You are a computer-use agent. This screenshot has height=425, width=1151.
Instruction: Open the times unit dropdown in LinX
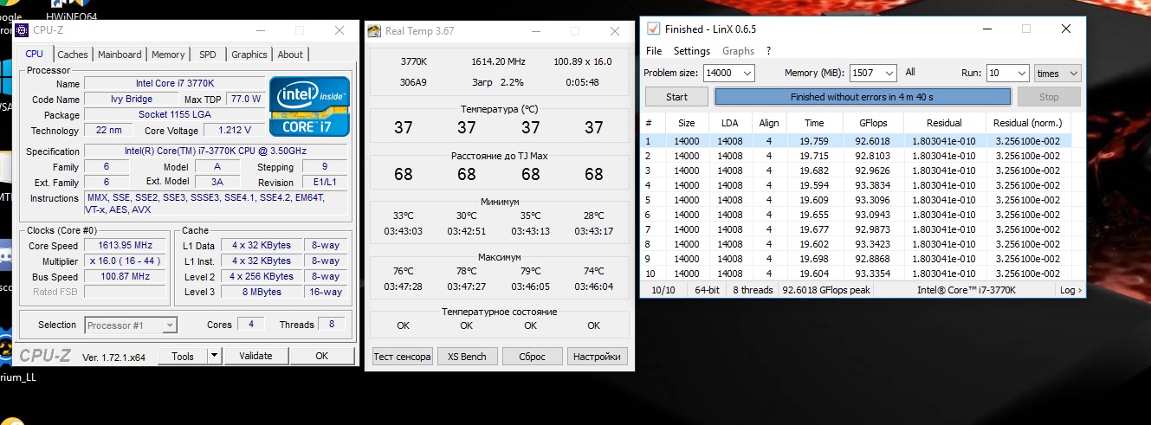click(x=1057, y=74)
